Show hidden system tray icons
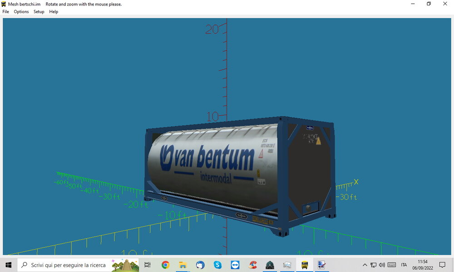 pos(365,265)
